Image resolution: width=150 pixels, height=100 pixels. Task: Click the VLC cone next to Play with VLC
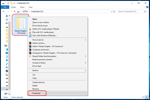pyautogui.click(x=30, y=32)
